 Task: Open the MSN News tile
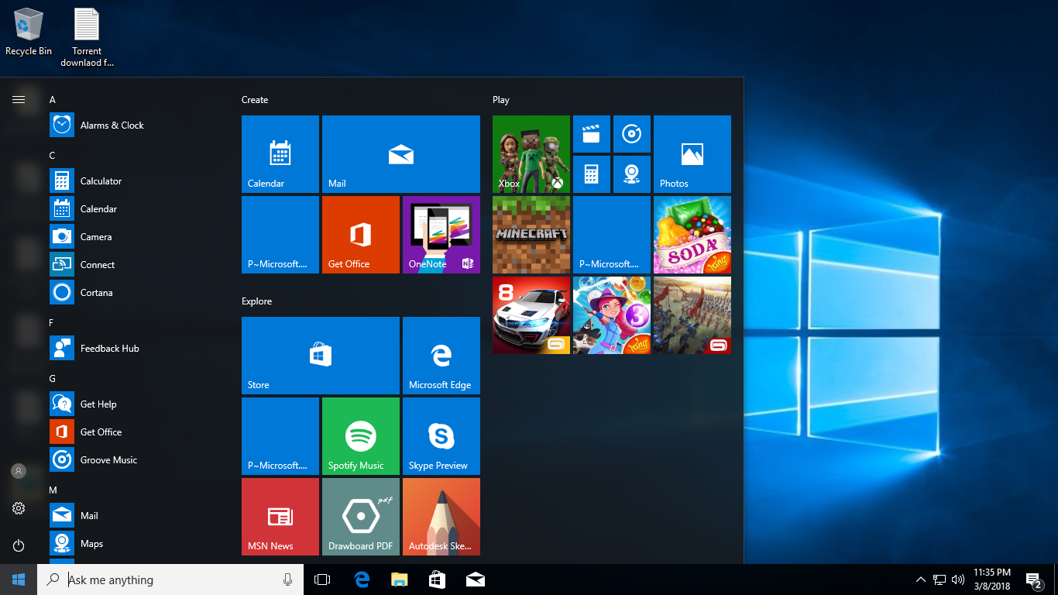point(280,517)
